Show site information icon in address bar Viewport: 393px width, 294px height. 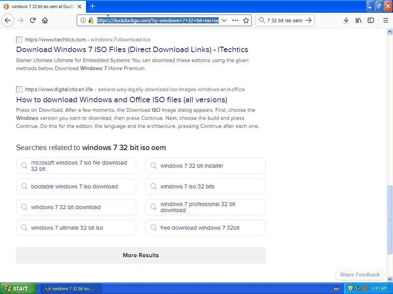click(x=83, y=20)
